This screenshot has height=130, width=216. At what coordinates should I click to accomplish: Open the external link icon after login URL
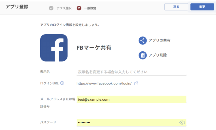[x=136, y=84]
